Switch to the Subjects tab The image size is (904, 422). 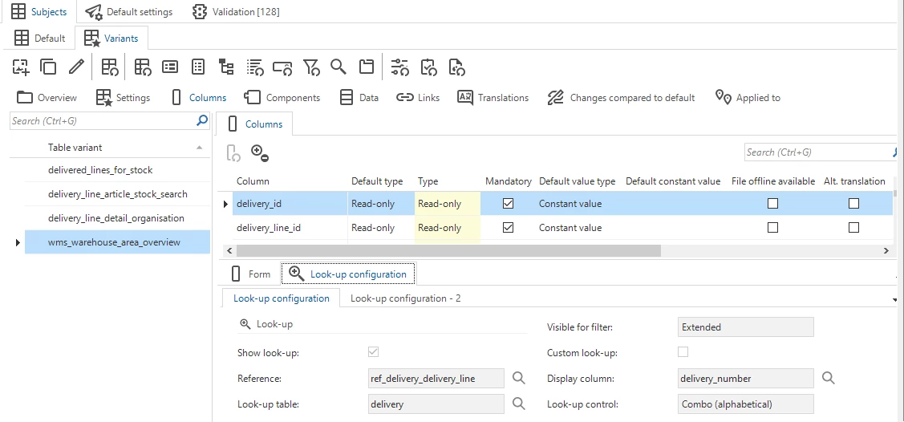(x=39, y=11)
